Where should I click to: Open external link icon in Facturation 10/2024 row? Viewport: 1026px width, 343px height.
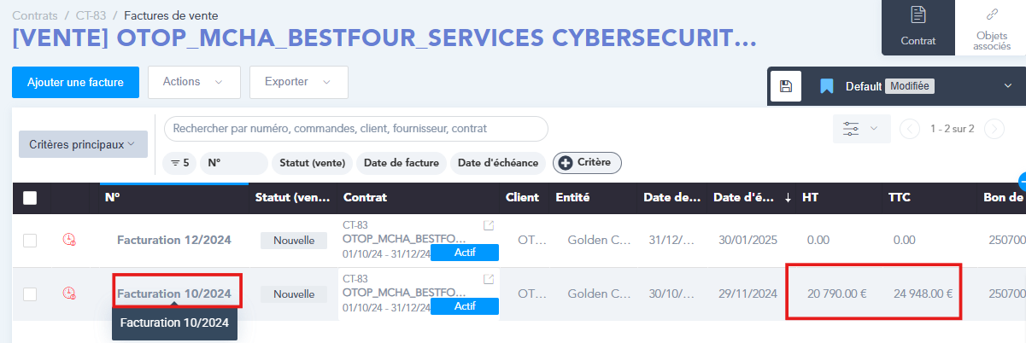pos(489,279)
